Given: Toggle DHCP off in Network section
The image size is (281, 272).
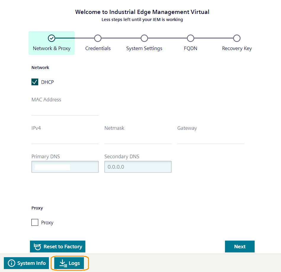Looking at the screenshot, I should pyautogui.click(x=35, y=82).
